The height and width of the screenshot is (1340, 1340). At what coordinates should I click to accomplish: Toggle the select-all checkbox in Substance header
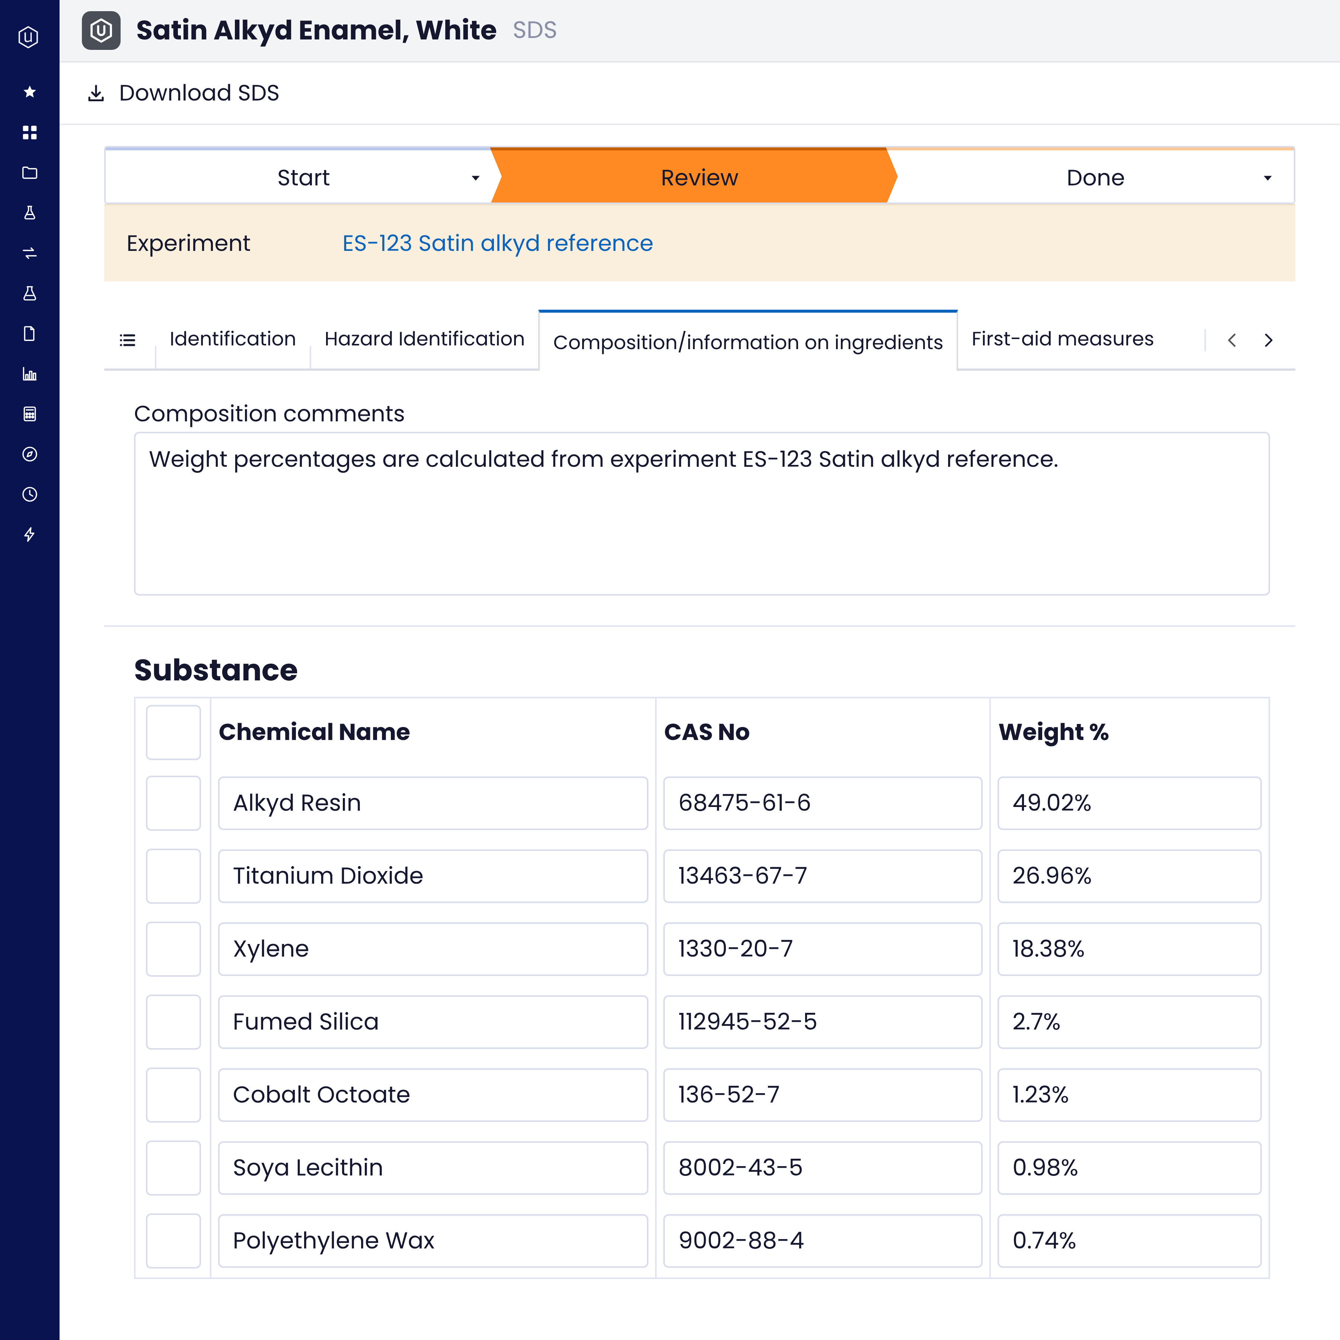173,733
